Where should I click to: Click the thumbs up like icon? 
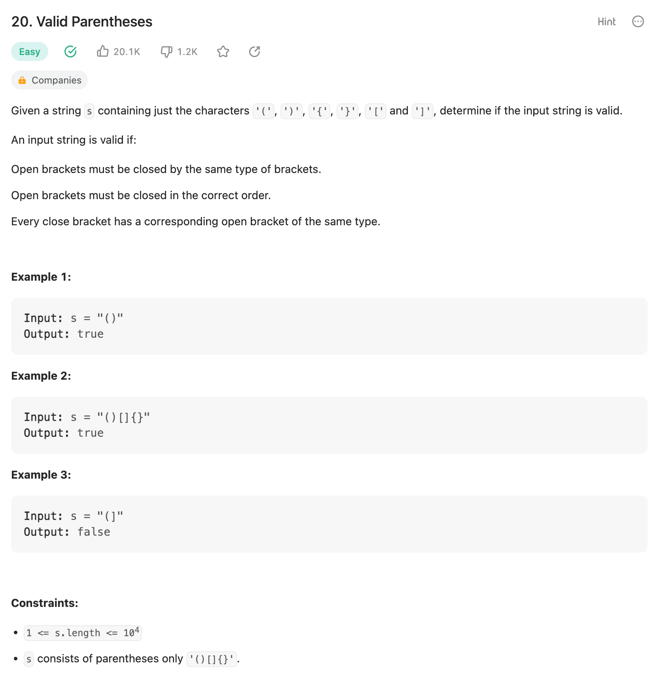[x=102, y=51]
